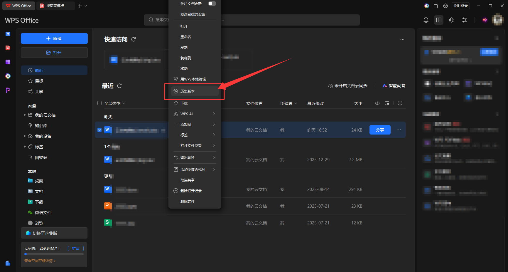This screenshot has height=272, width=508.
Task: Toggle the 关注文档更新 switch
Action: click(212, 4)
